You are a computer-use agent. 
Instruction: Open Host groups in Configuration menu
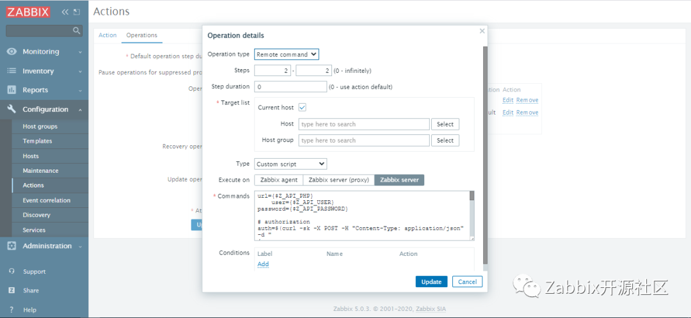tap(40, 127)
